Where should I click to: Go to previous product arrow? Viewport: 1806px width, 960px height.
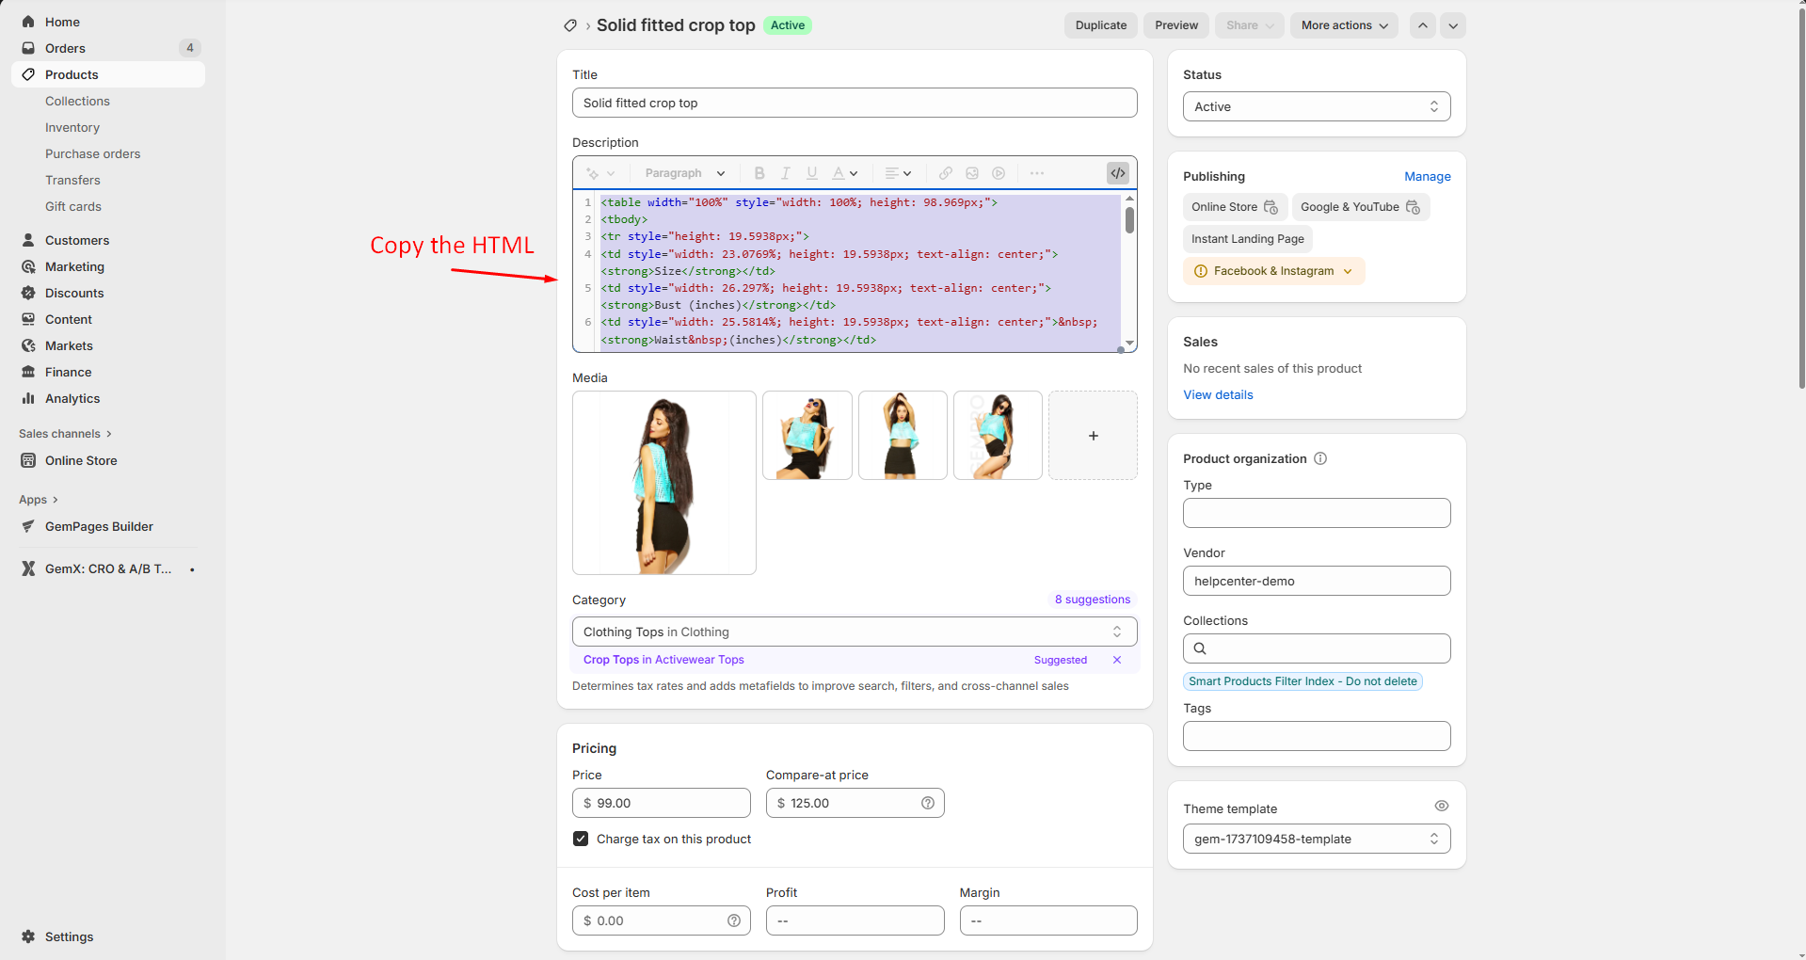click(x=1422, y=25)
